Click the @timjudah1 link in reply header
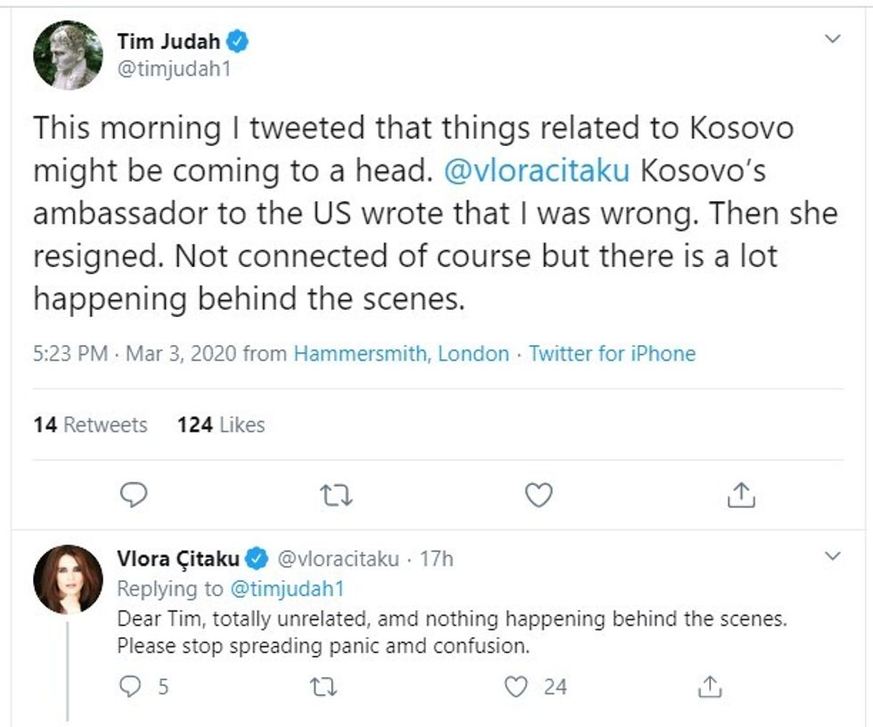 (287, 588)
